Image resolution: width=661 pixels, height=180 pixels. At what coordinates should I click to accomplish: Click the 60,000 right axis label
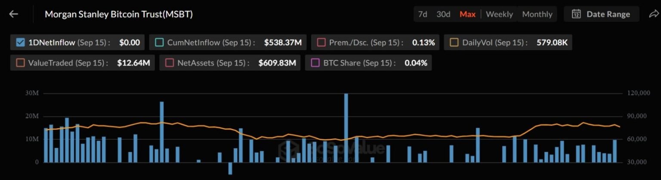pyautogui.click(x=638, y=139)
